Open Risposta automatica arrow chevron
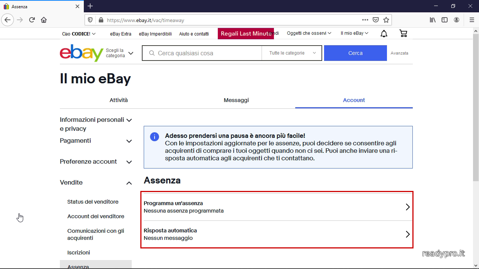The image size is (479, 269). [x=408, y=234]
